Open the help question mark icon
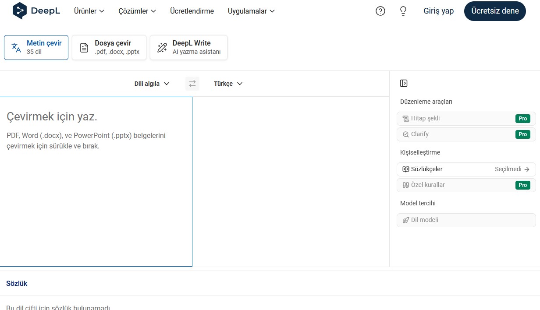 pyautogui.click(x=380, y=11)
